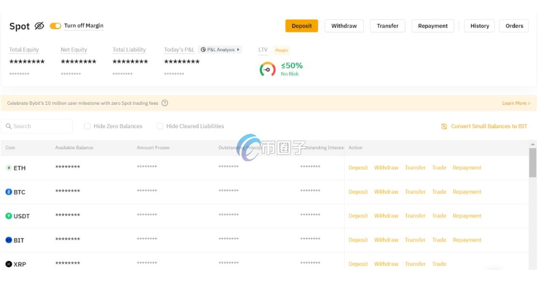545x295 pixels.
Task: Toggle balance visibility with the eye icon
Action: pos(39,26)
